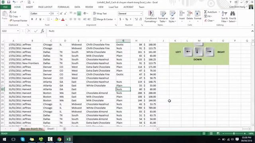Click the Merge & Center button
This screenshot has width=255, height=143.
coord(103,19)
